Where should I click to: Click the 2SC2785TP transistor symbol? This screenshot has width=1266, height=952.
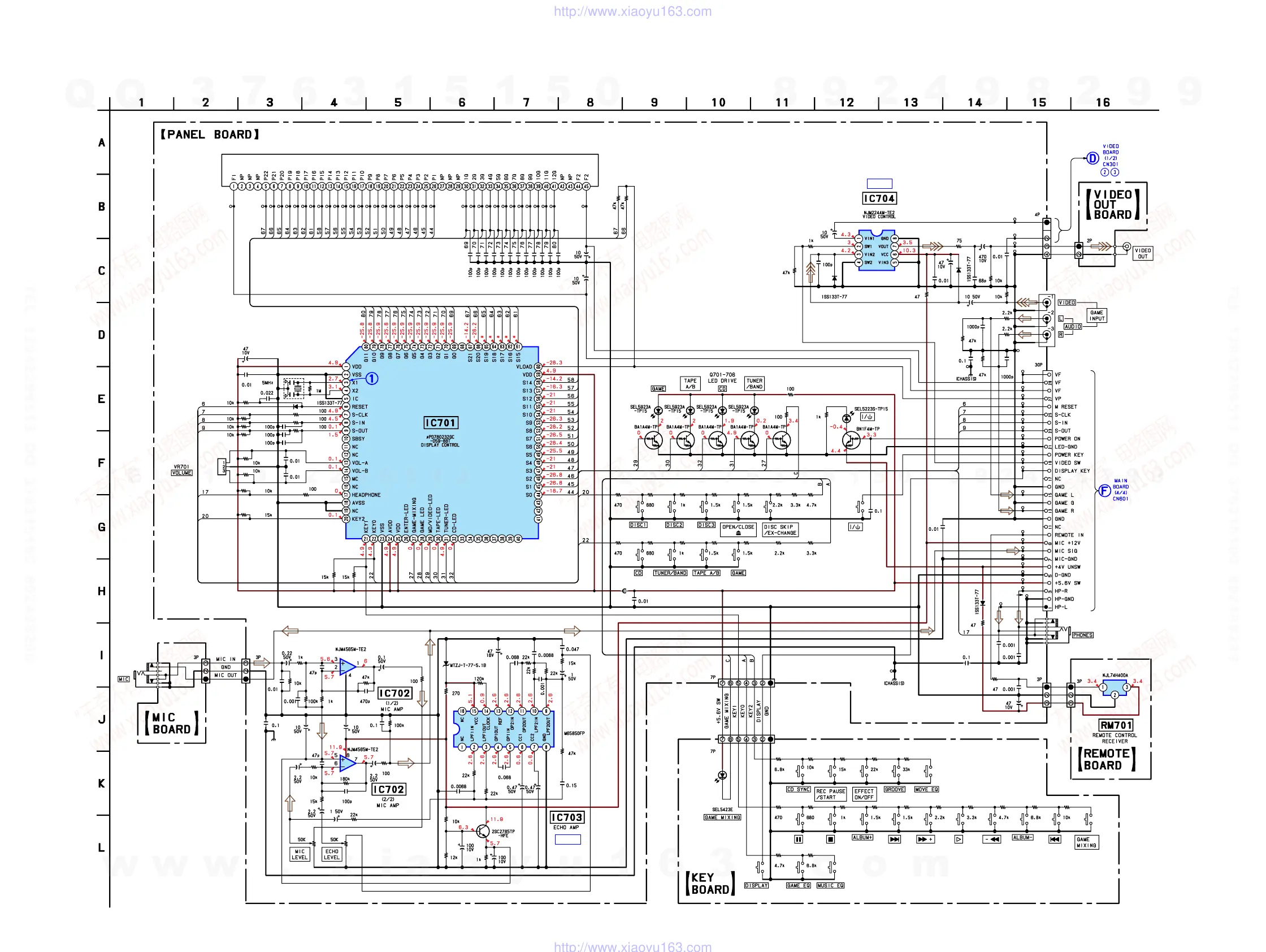tap(484, 830)
